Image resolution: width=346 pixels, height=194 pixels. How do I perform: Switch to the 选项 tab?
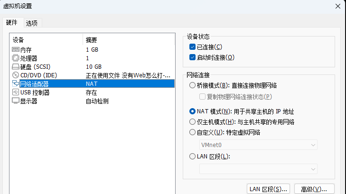(32, 23)
